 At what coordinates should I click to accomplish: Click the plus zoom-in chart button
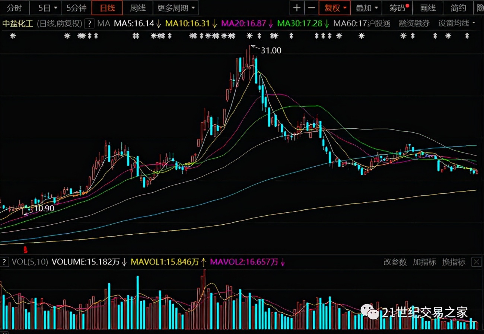(x=297, y=8)
